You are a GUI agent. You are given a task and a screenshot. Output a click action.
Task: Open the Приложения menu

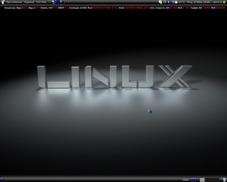tap(14, 2)
